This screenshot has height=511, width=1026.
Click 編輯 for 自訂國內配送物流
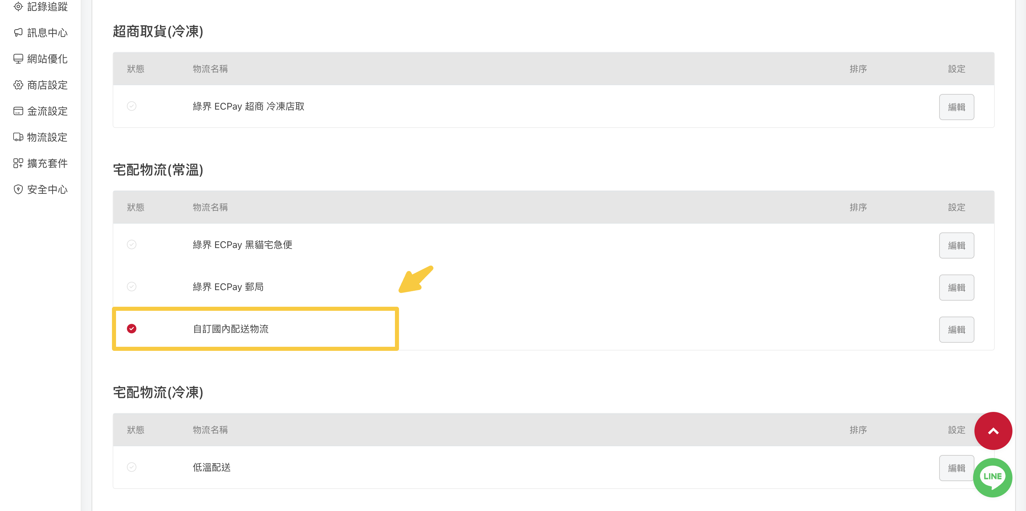956,330
